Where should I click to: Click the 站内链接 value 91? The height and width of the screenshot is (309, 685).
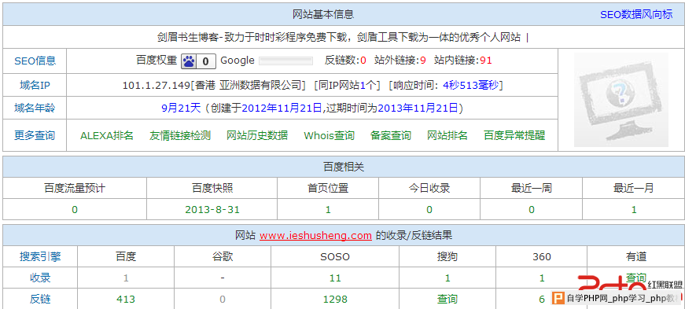[486, 61]
